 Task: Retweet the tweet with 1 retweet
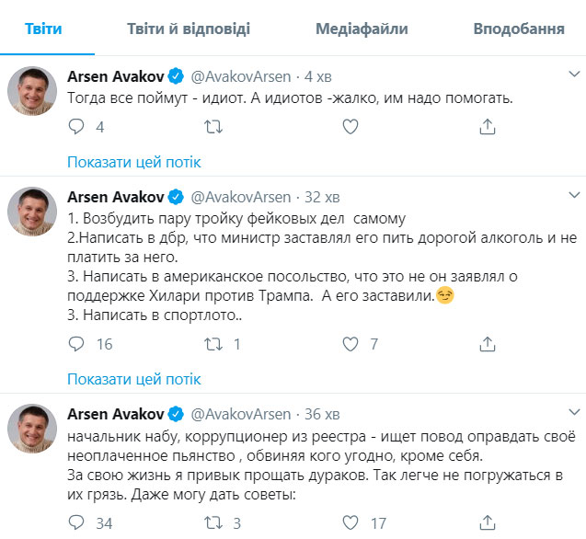[213, 345]
